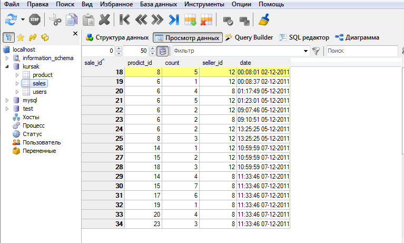Click the delete X icon in the toolbar
Screen dimensions: 404x243
(x=104, y=20)
